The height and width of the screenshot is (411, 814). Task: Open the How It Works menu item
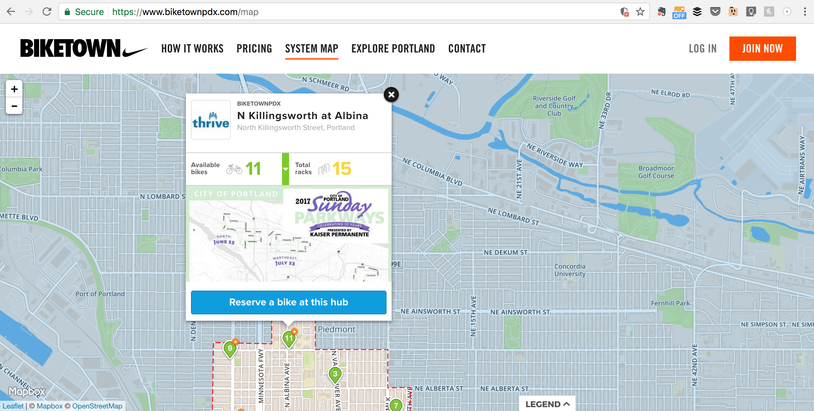[x=192, y=49]
